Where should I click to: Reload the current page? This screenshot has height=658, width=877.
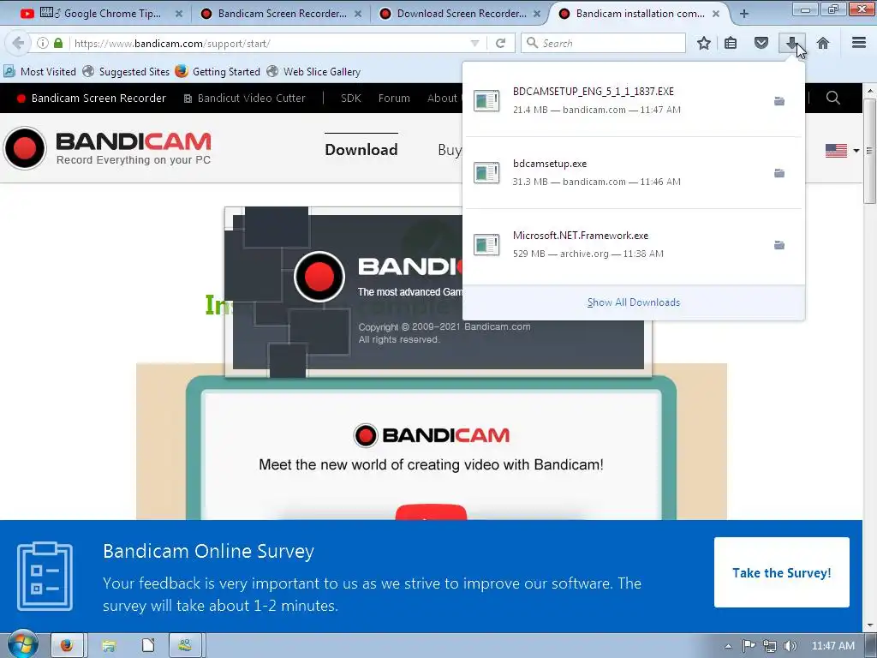click(x=500, y=43)
